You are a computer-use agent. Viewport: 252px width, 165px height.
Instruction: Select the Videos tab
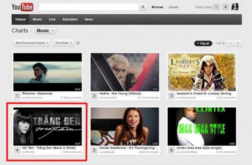[x=20, y=19]
